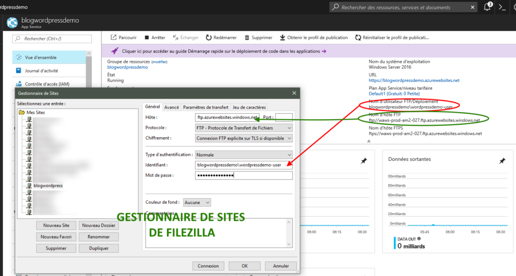Screen dimensions: 516x276
Task: Open the blogwordpressdemo.azurewebsites.net URL
Action: tap(414, 80)
